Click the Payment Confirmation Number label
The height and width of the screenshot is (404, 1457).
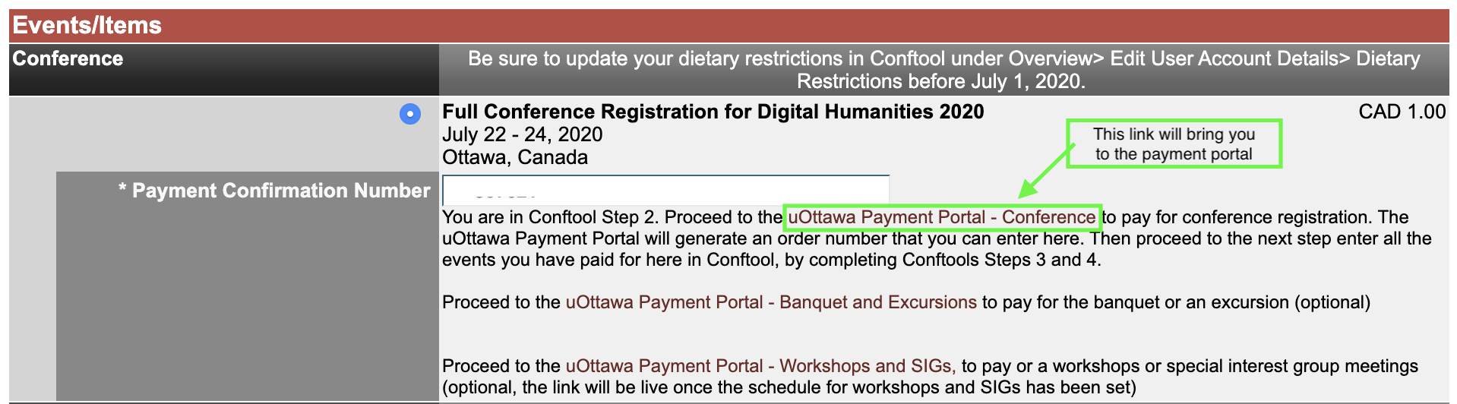click(x=274, y=191)
